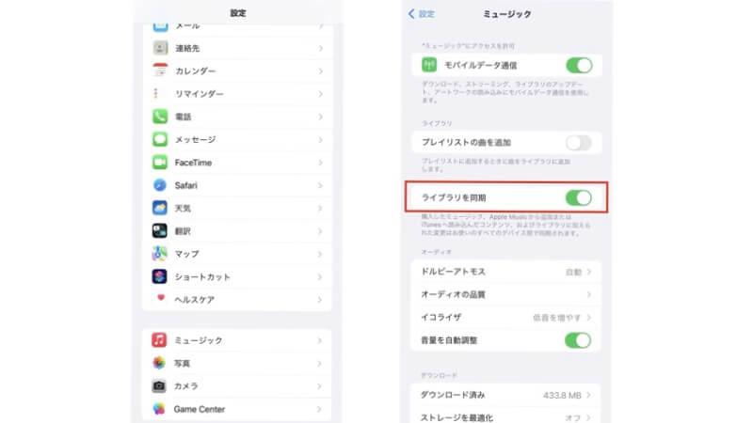Open ドルビーアトモス chevron
Screen dimensions: 753x423
click(589, 272)
